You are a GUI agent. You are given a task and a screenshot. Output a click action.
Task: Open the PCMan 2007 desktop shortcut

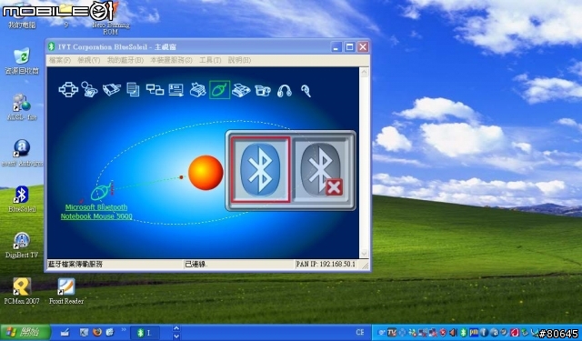(x=22, y=291)
